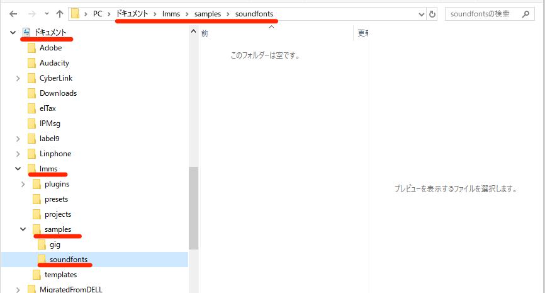Expand the plugins folder
545x293 pixels.
tap(23, 184)
